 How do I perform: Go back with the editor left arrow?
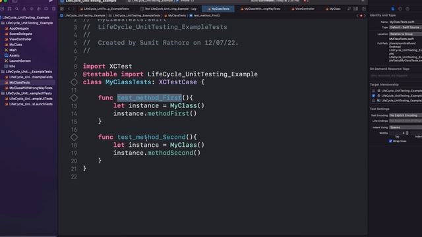(x=69, y=9)
